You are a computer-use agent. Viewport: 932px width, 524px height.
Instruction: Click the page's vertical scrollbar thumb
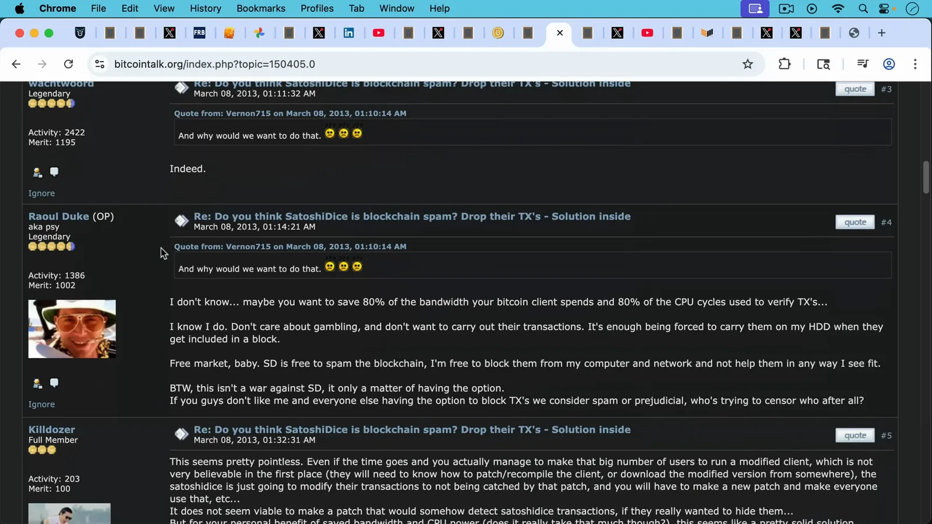(x=926, y=178)
